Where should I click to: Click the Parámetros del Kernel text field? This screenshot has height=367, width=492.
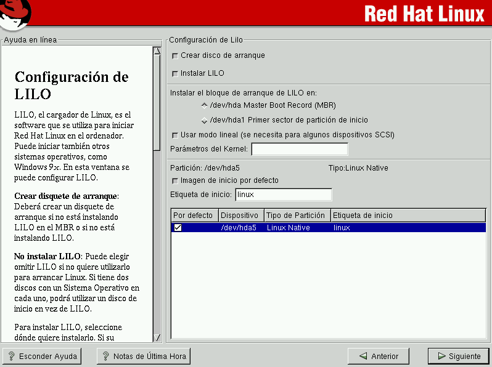(299, 149)
